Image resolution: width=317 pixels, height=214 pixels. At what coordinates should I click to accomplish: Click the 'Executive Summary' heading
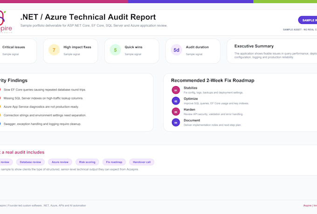coord(254,46)
